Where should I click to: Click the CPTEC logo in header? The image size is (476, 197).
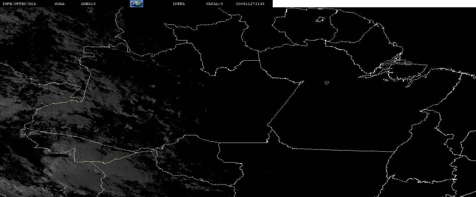tap(136, 4)
